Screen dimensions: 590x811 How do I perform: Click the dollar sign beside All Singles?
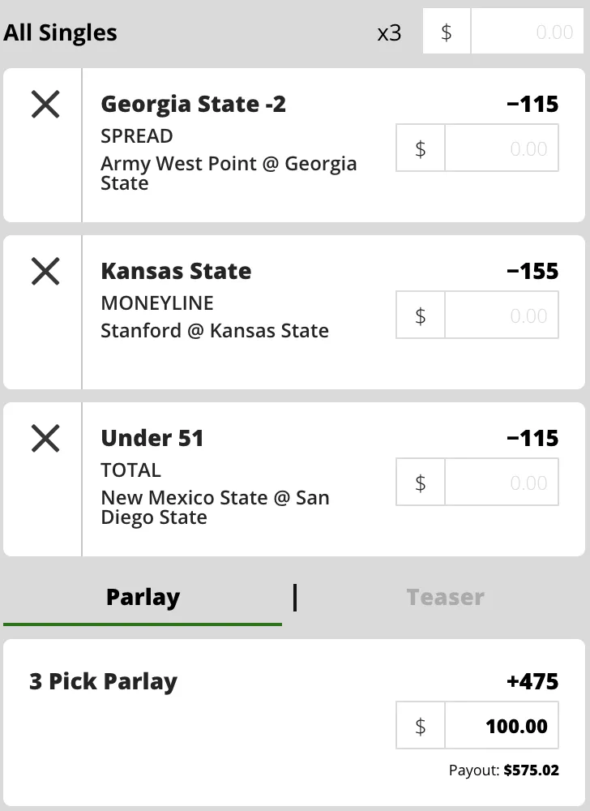click(x=447, y=32)
